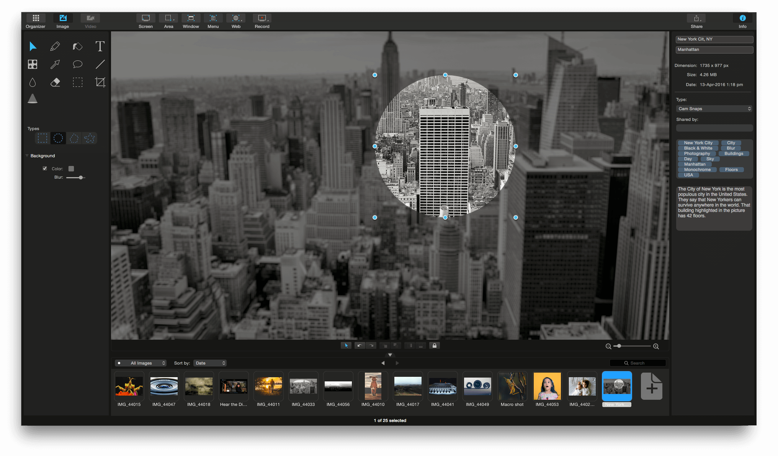Click the lock icon below canvas
778x456 pixels.
point(434,345)
